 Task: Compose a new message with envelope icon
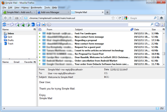[x=12, y=24]
